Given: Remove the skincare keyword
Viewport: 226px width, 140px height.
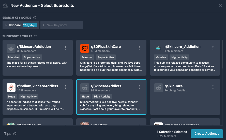Looking at the screenshot, I should (x=6, y=25).
